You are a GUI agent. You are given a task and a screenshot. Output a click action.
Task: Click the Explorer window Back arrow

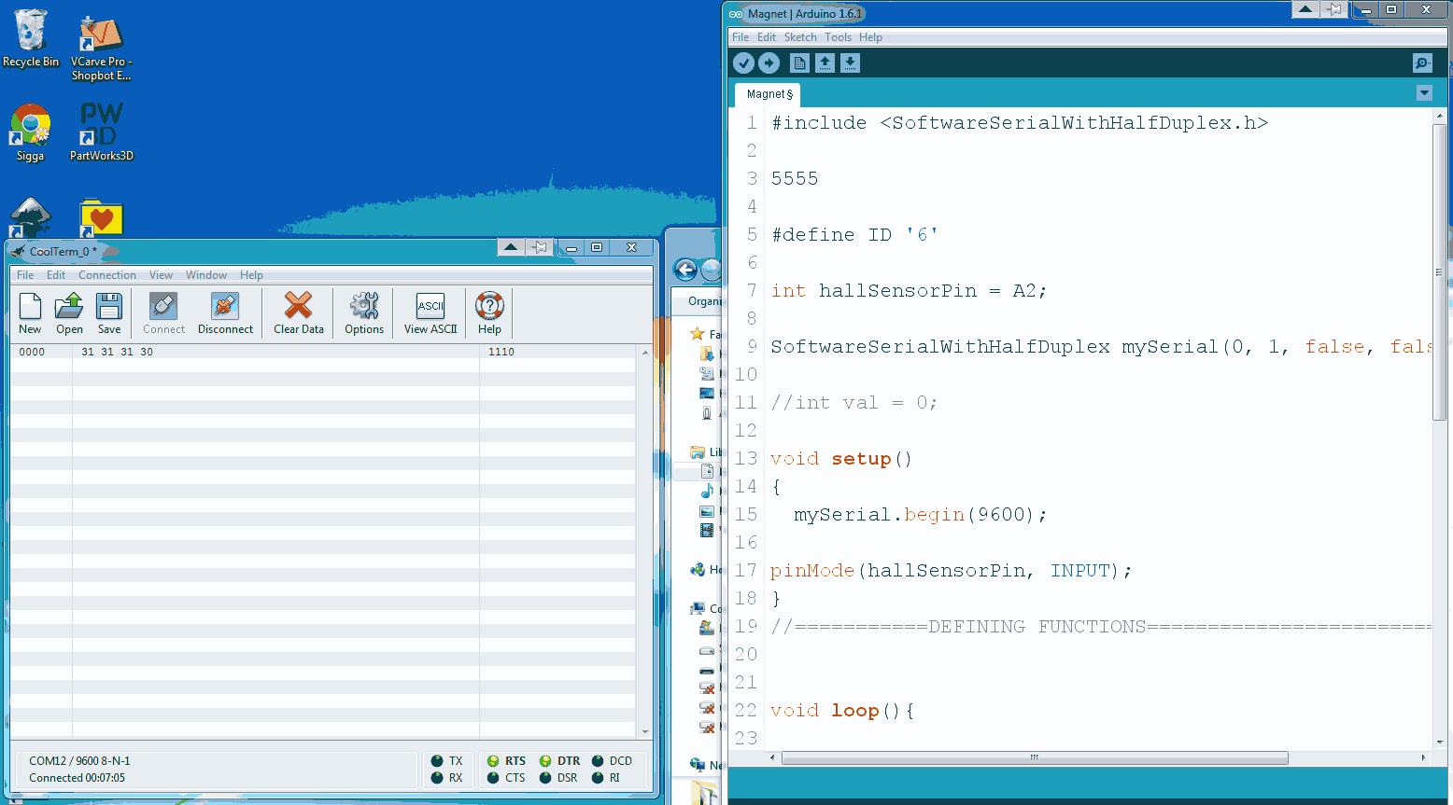(685, 270)
